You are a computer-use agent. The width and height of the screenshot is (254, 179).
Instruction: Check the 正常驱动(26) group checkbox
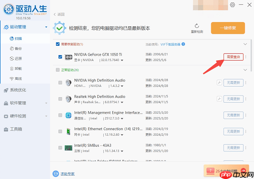(x=58, y=70)
